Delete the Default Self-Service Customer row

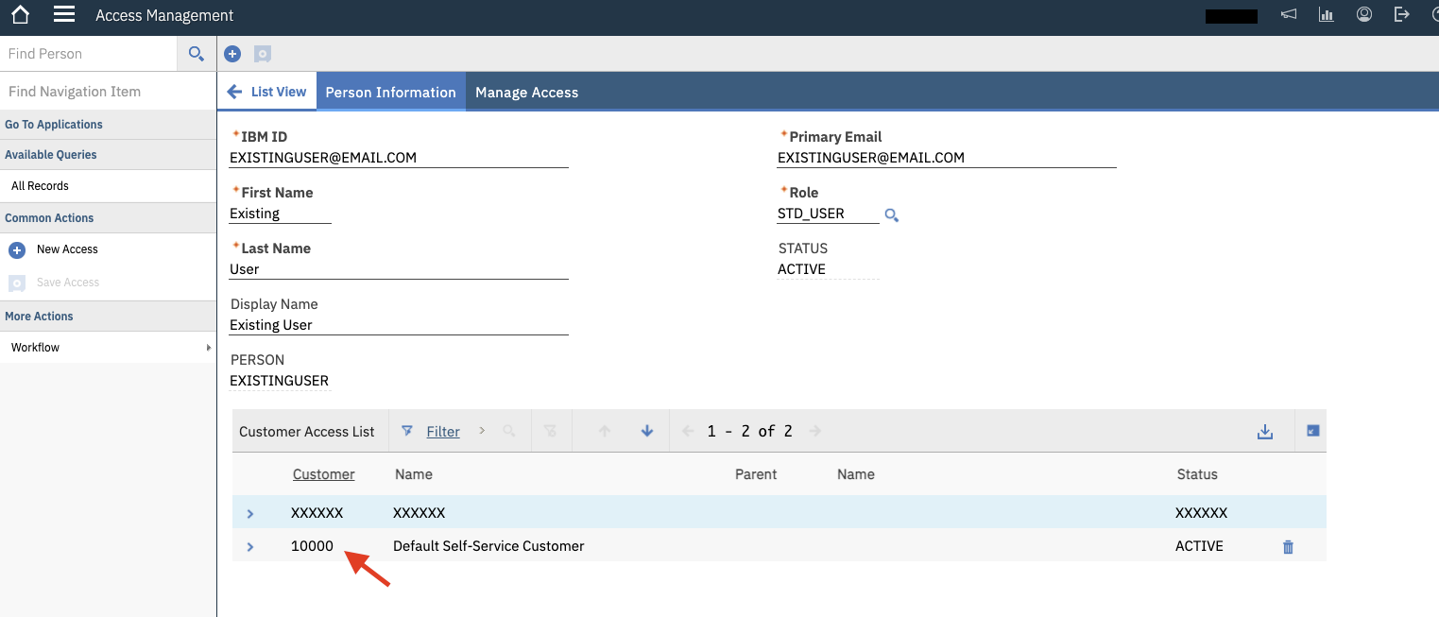[1287, 546]
